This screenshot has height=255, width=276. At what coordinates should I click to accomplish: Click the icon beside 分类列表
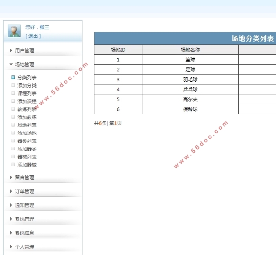(x=13, y=78)
